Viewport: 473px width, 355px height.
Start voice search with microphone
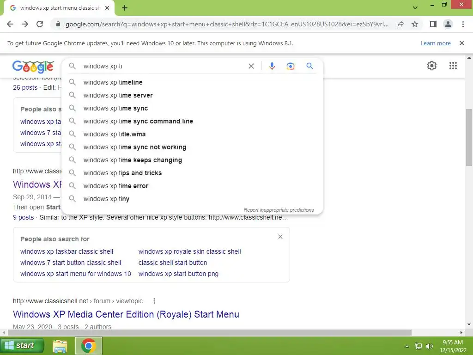pos(272,66)
